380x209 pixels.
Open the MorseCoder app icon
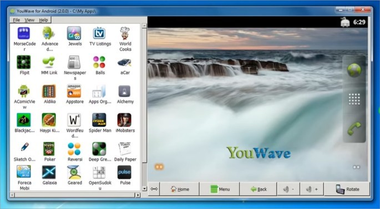click(x=24, y=33)
